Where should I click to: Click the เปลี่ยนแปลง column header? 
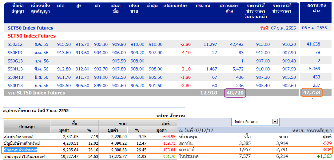click(x=175, y=6)
